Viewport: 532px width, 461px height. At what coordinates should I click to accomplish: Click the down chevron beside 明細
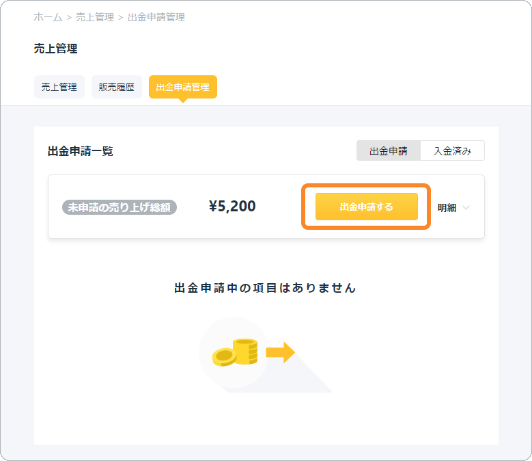[x=466, y=207]
